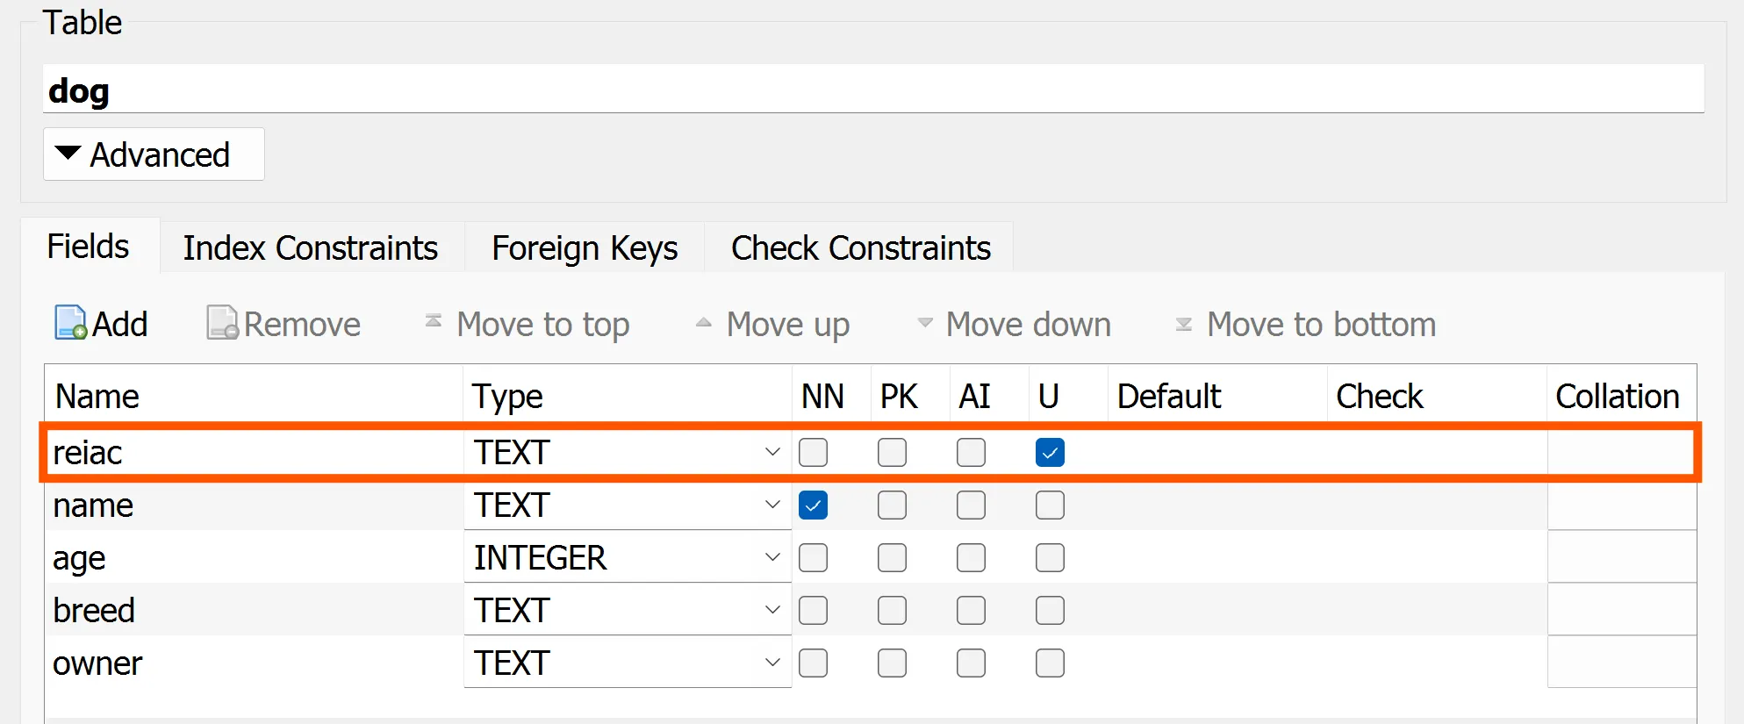
Task: Check the Unique checkbox for owner
Action: [1050, 663]
